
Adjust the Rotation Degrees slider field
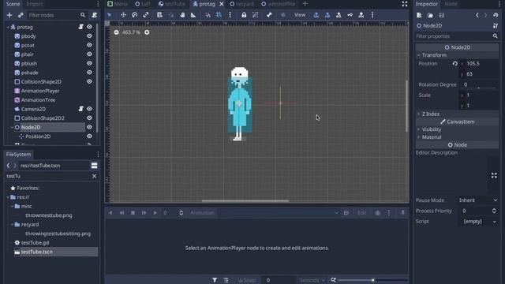tap(479, 84)
